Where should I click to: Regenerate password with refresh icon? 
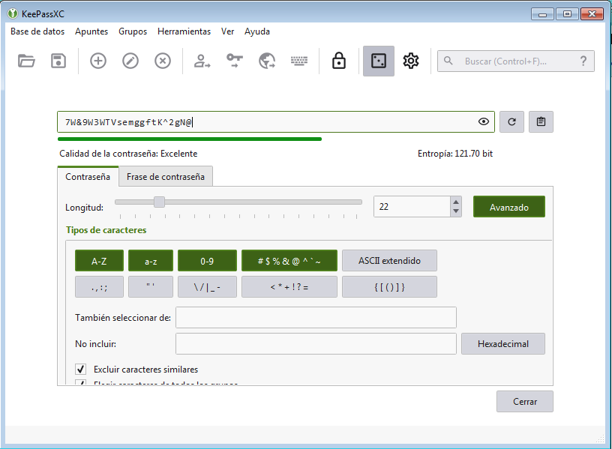click(x=511, y=121)
